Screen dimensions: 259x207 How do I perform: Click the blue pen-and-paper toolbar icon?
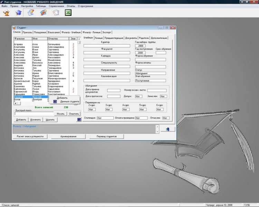43,13
